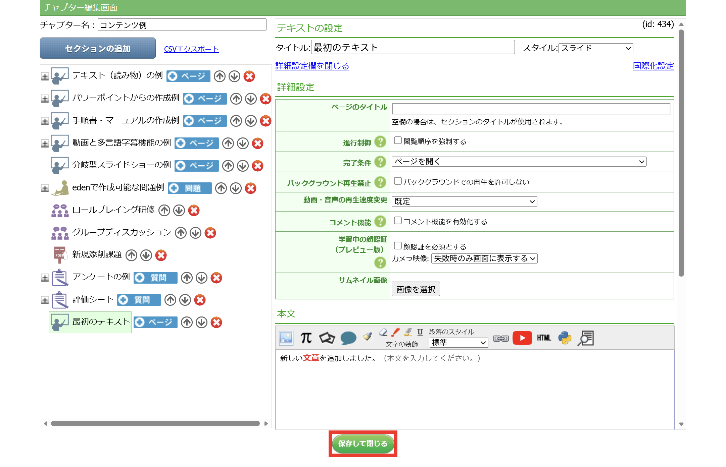726x467 pixels.
Task: Expand the アンケートの例 section
Action: point(45,278)
